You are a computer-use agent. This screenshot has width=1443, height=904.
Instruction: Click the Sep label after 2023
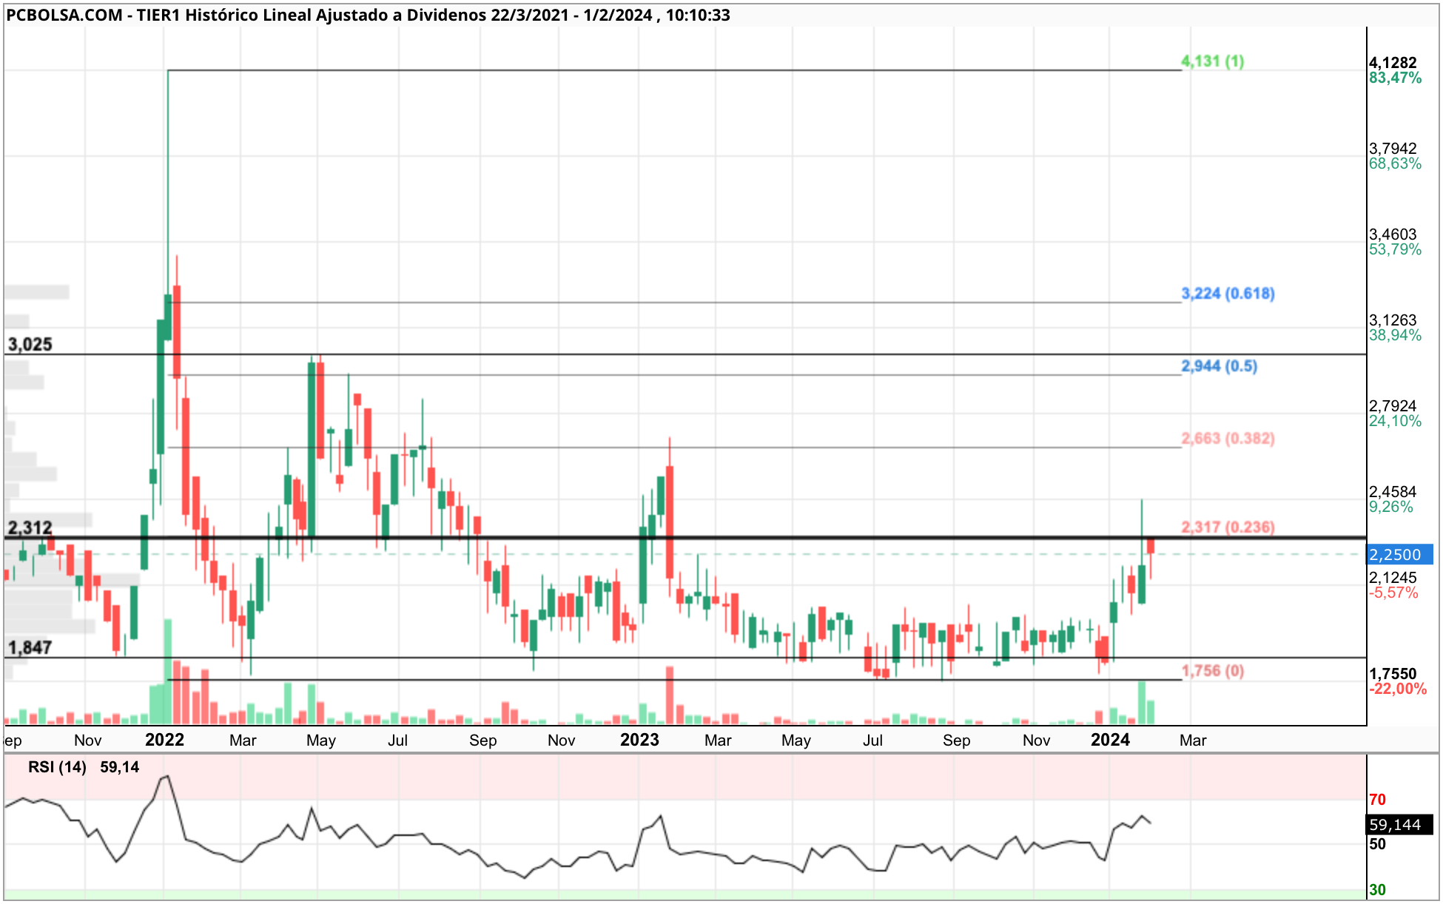coord(956,741)
